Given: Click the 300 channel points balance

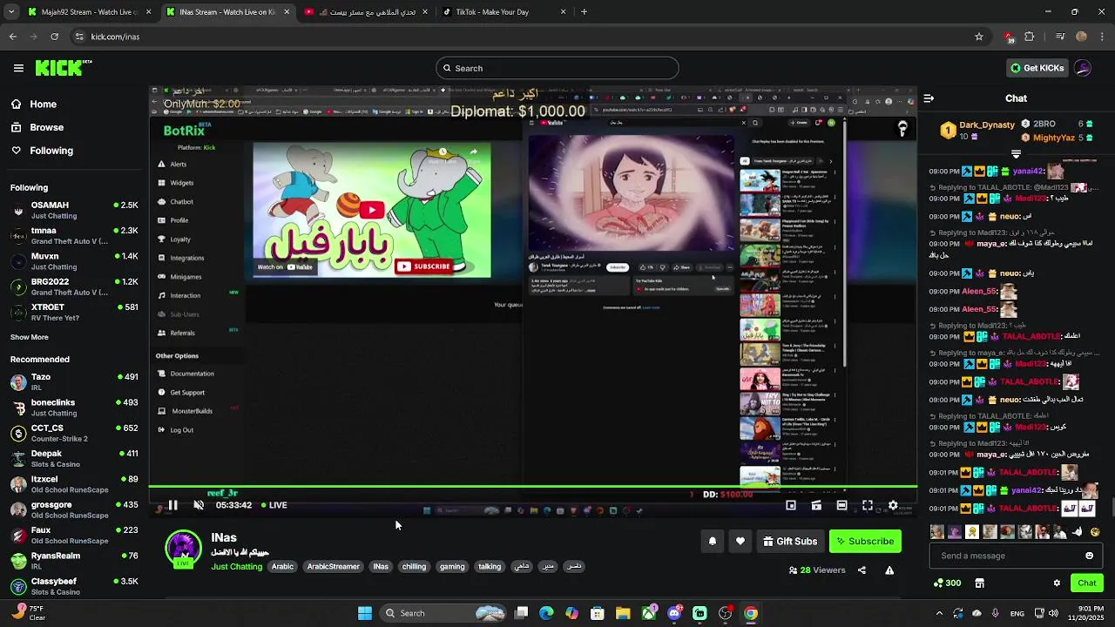Looking at the screenshot, I should pos(947,583).
